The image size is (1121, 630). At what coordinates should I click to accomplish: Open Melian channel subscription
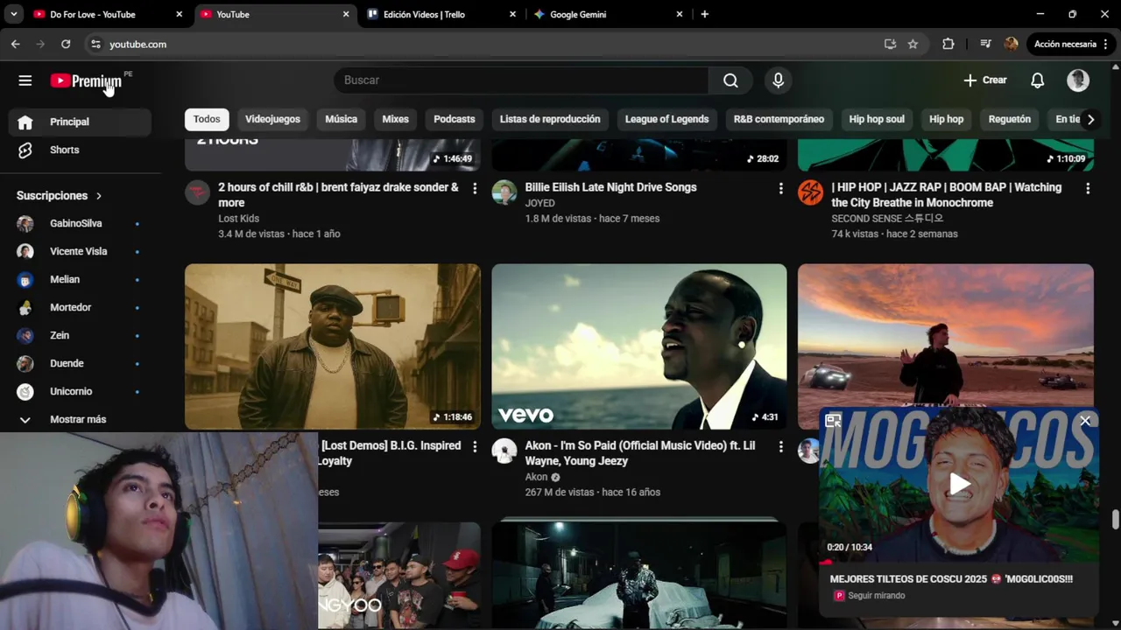80,279
